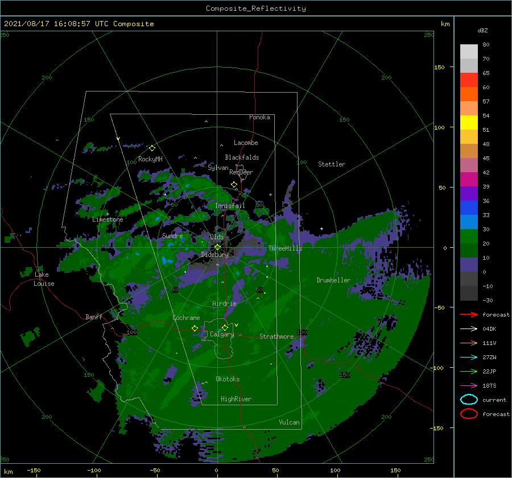Click the asterisk marker east of Innisfail
512x478 pixels.
pyautogui.click(x=270, y=195)
